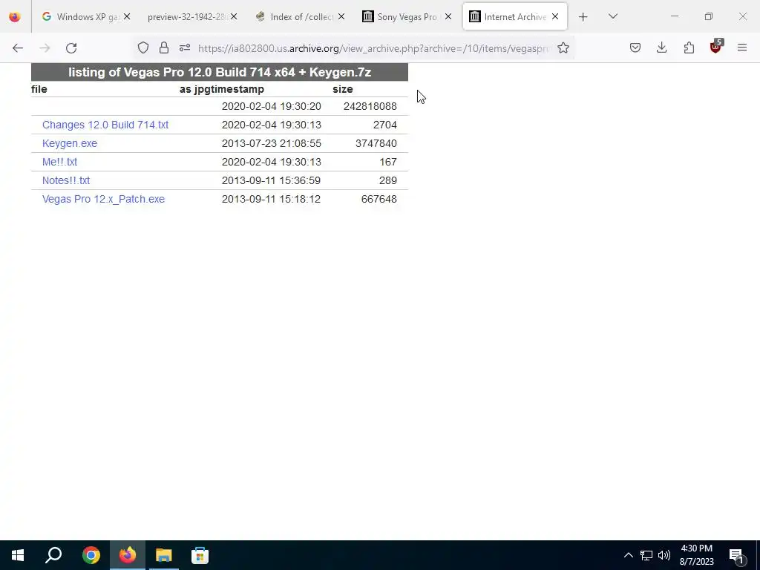Open the Windows Start menu
This screenshot has width=760, height=570.
click(x=18, y=555)
